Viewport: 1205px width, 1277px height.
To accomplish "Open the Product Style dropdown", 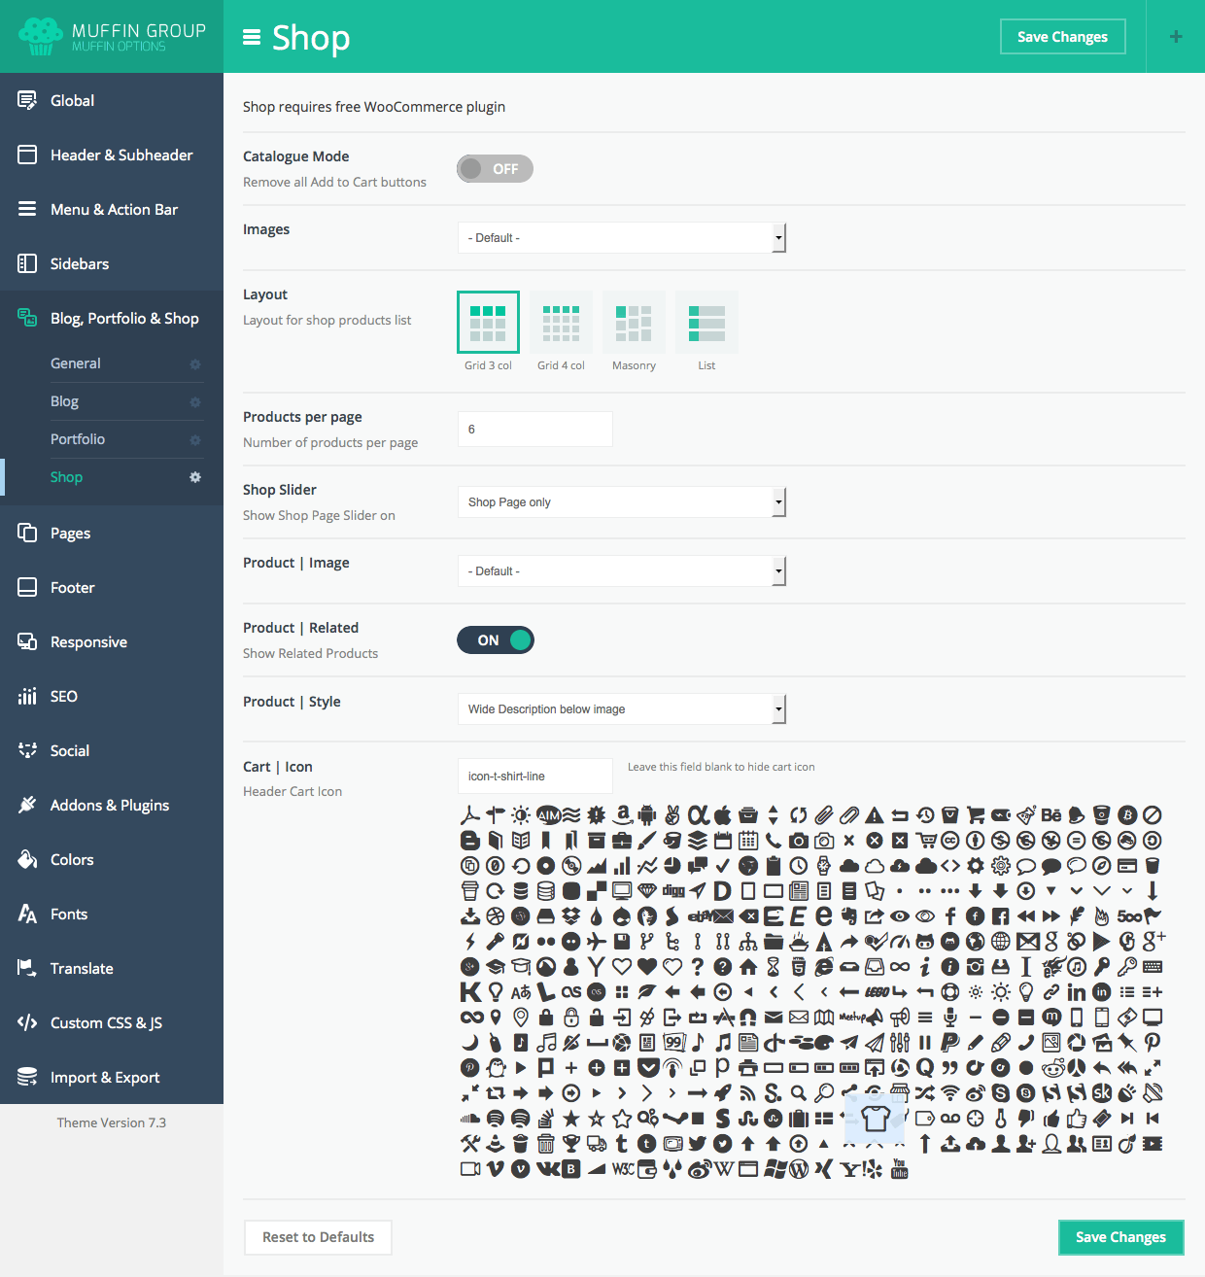I will point(621,709).
